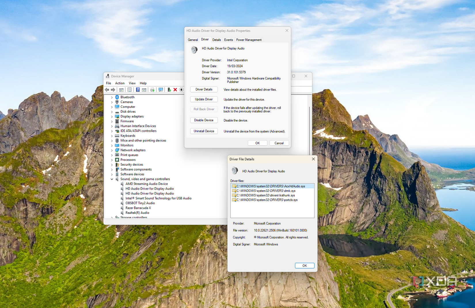The width and height of the screenshot is (475, 308).
Task: Select the Razer Barracuda X device
Action: [x=138, y=208]
